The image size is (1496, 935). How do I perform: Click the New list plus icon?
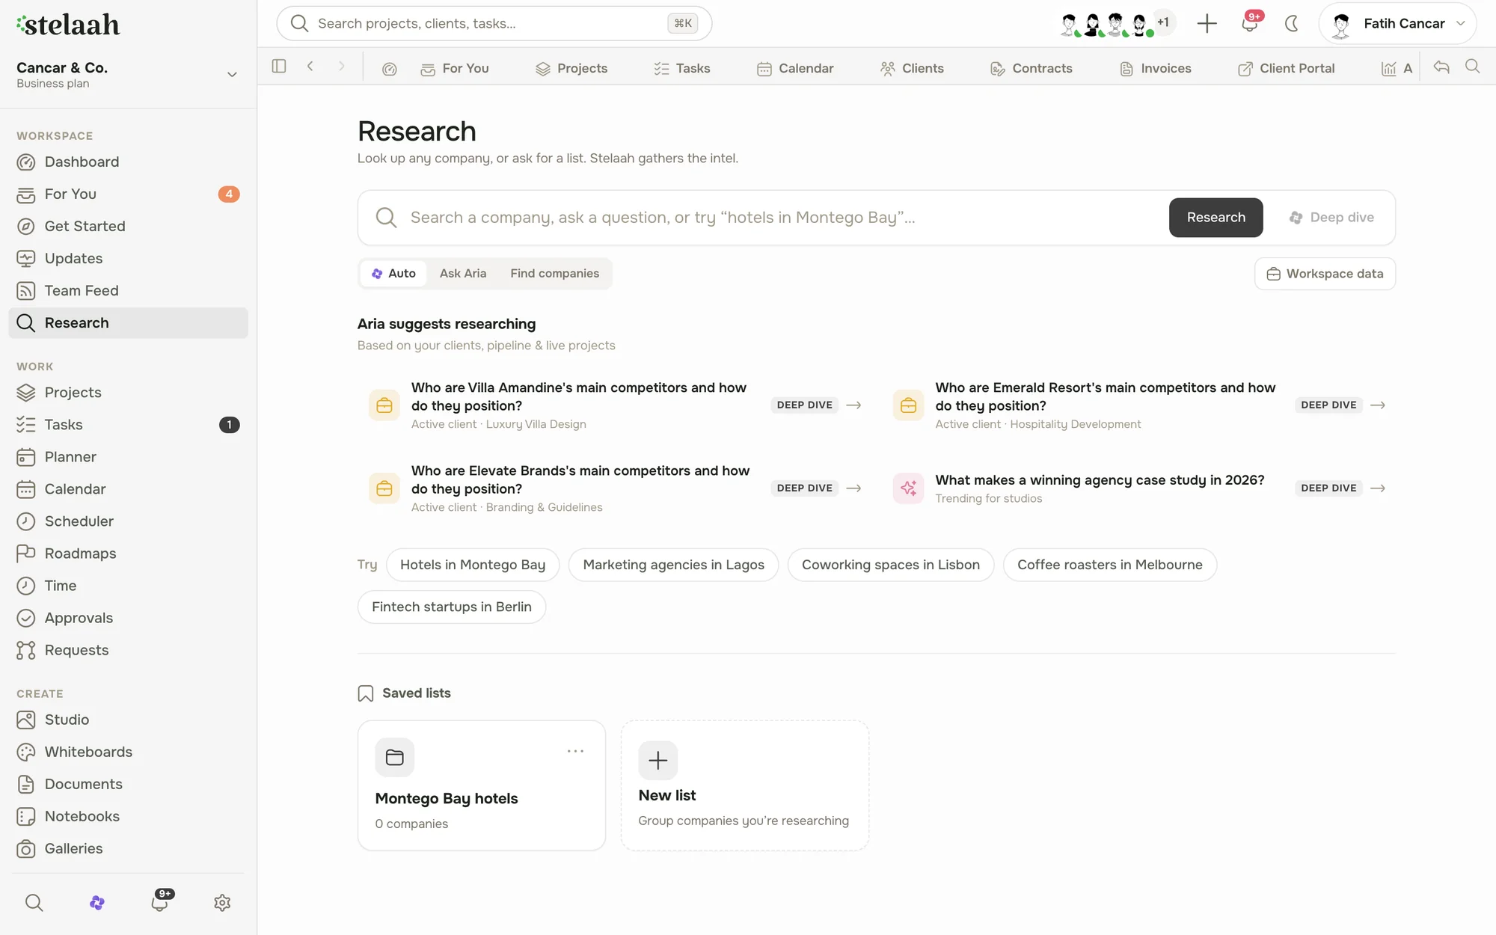point(658,760)
